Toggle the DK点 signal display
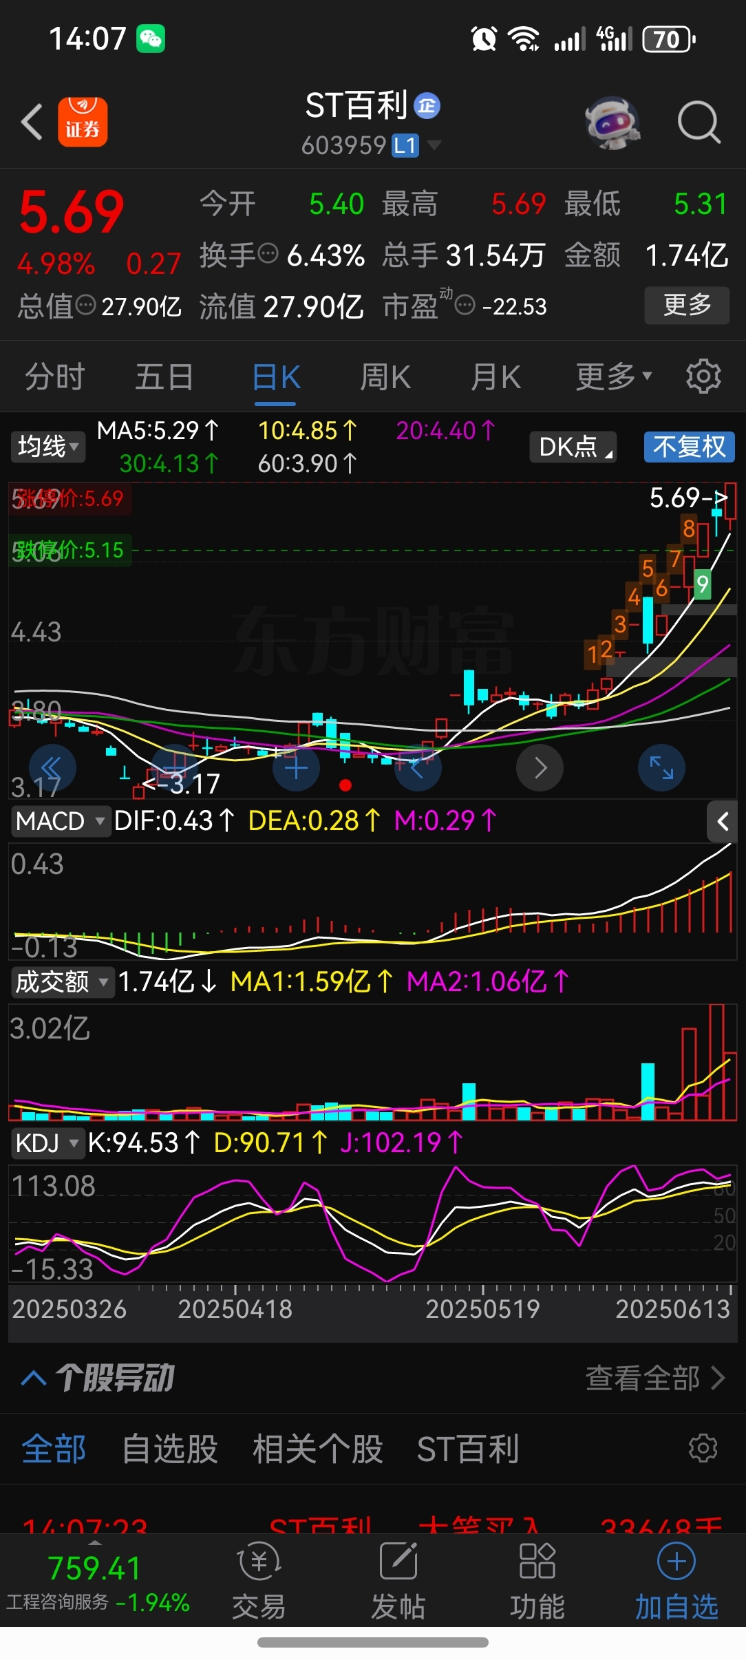The height and width of the screenshot is (1660, 746). (573, 447)
